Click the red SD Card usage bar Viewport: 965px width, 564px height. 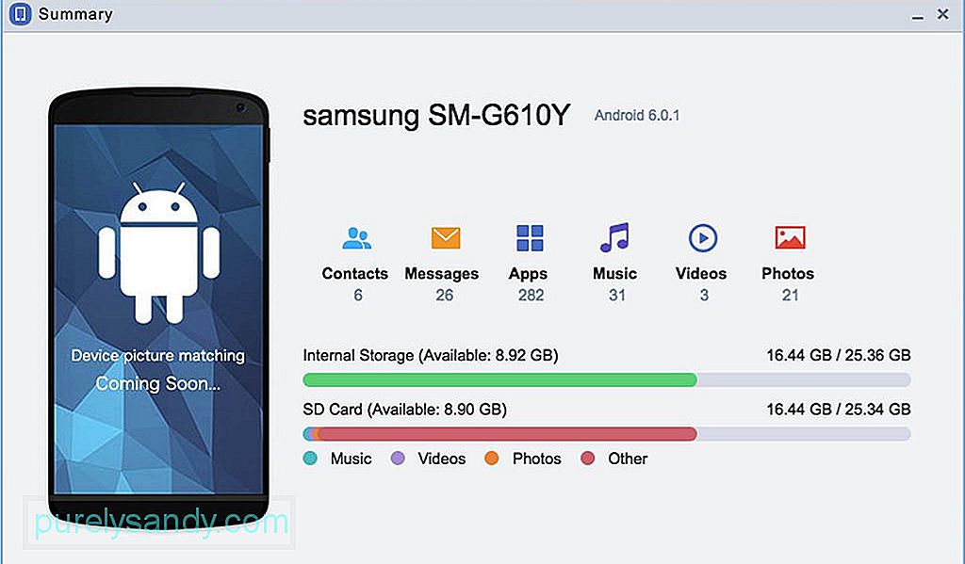pos(507,434)
